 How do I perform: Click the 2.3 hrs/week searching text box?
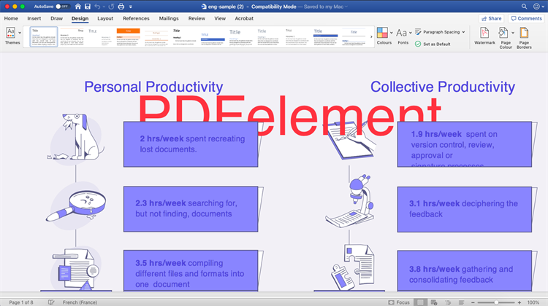[x=191, y=209]
